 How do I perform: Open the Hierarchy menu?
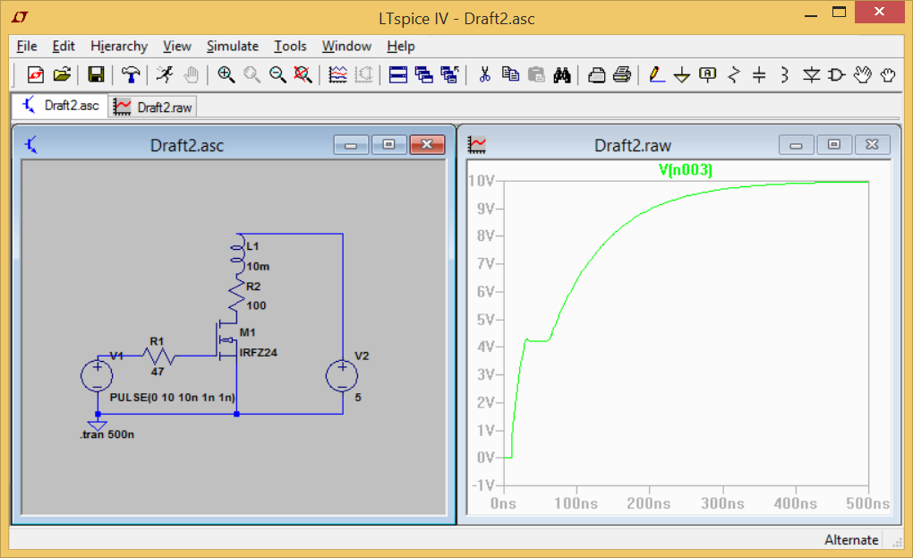coord(119,46)
